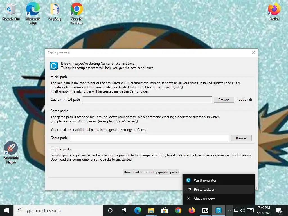Open Task View on taskbar
288x216 pixels.
(x=124, y=210)
